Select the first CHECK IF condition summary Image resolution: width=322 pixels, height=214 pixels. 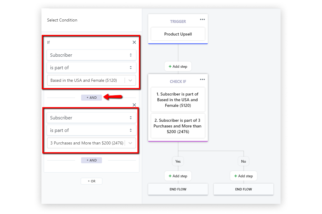(178, 100)
